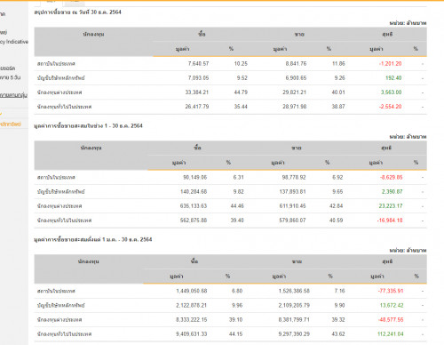This screenshot has width=444, height=345.
Task: Select the 26,417.79 buy value cell
Action: click(197, 107)
